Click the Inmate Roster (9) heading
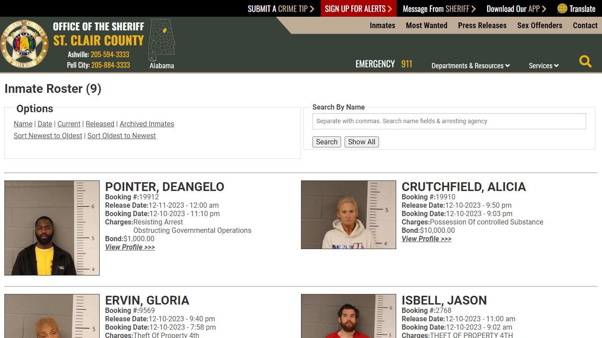Screen dimensions: 602x338 click(53, 89)
